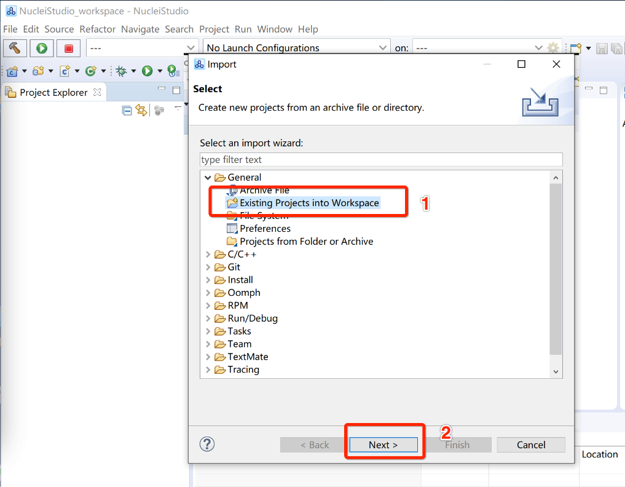Select Projects from Folder or Archive
The width and height of the screenshot is (625, 487).
tap(300, 241)
